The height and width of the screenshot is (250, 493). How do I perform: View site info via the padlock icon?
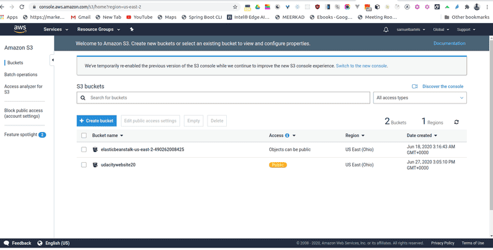34,7
